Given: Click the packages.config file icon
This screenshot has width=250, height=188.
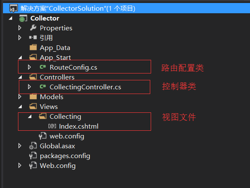Looking at the screenshot, I should click(33, 156).
